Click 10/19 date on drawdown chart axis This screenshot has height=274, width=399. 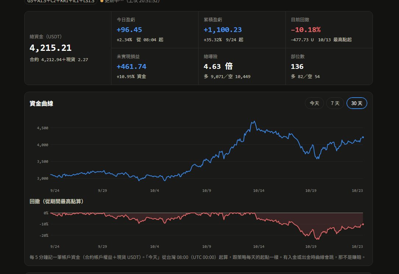pyautogui.click(x=311, y=247)
